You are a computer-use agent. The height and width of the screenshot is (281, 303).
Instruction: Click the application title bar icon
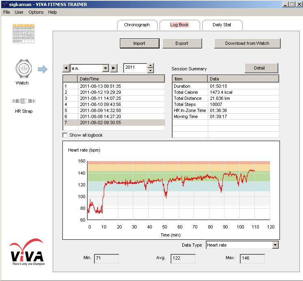tap(4, 4)
